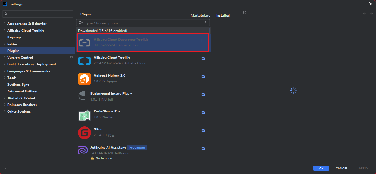Expand the Tools settings node

point(5,78)
